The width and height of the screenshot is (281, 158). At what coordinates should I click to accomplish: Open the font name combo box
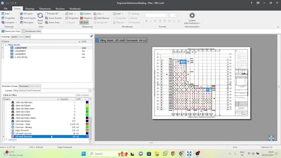pos(157,15)
